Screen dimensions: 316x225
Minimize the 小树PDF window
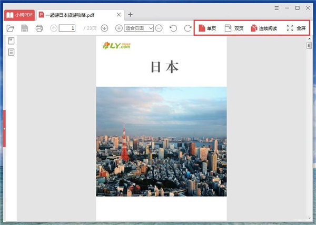click(x=287, y=8)
